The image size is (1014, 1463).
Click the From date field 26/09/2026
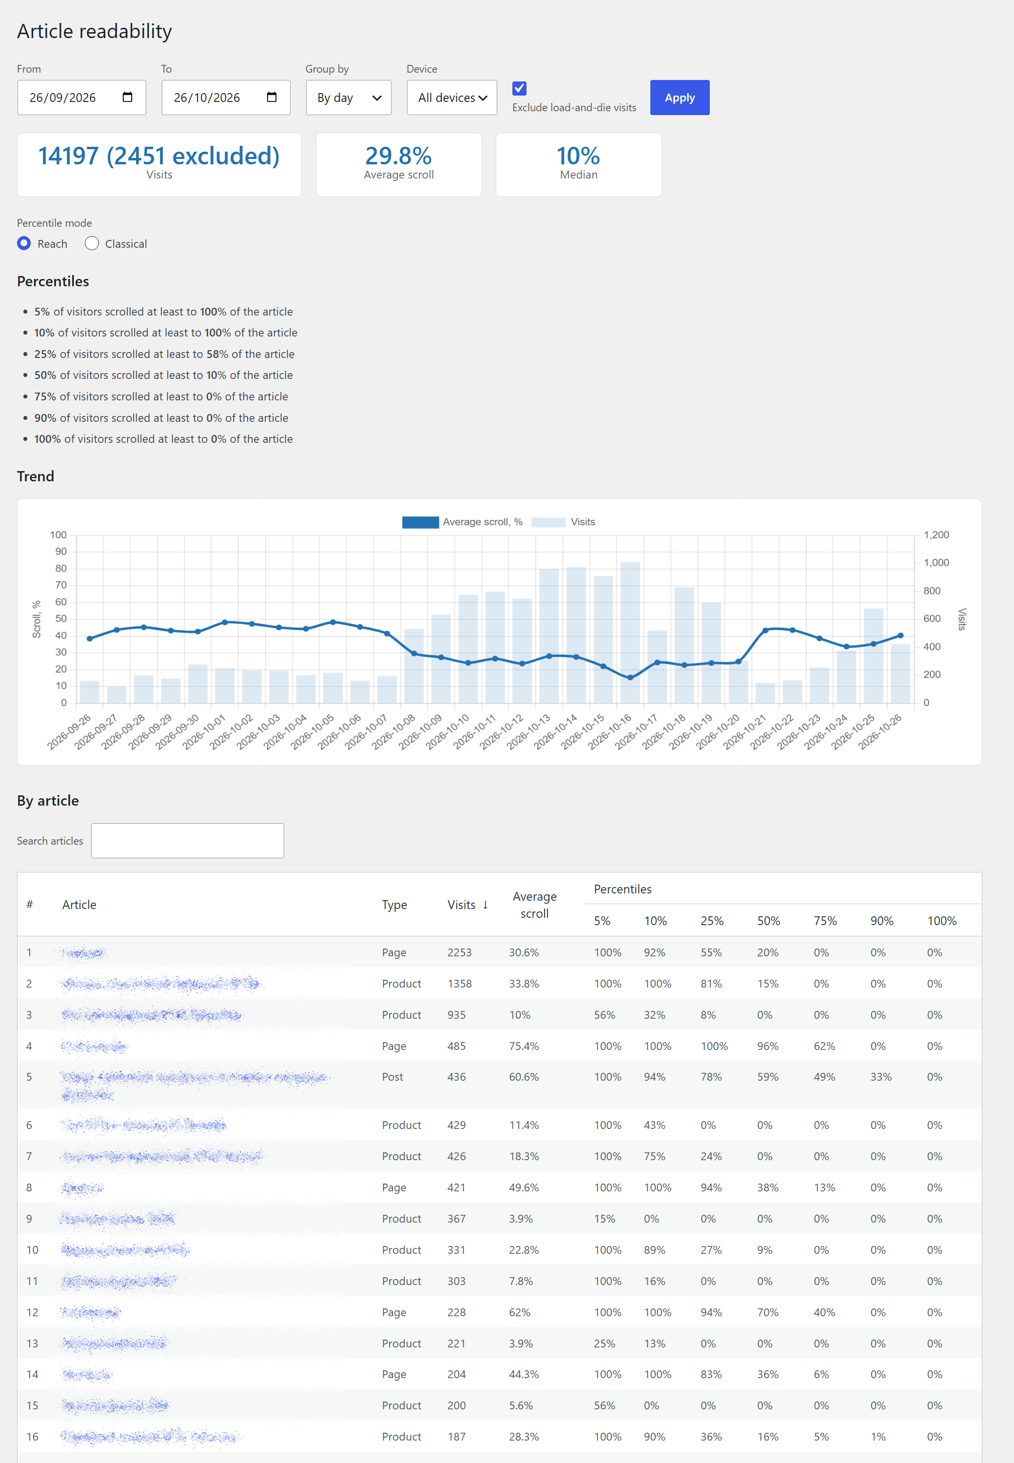(81, 97)
